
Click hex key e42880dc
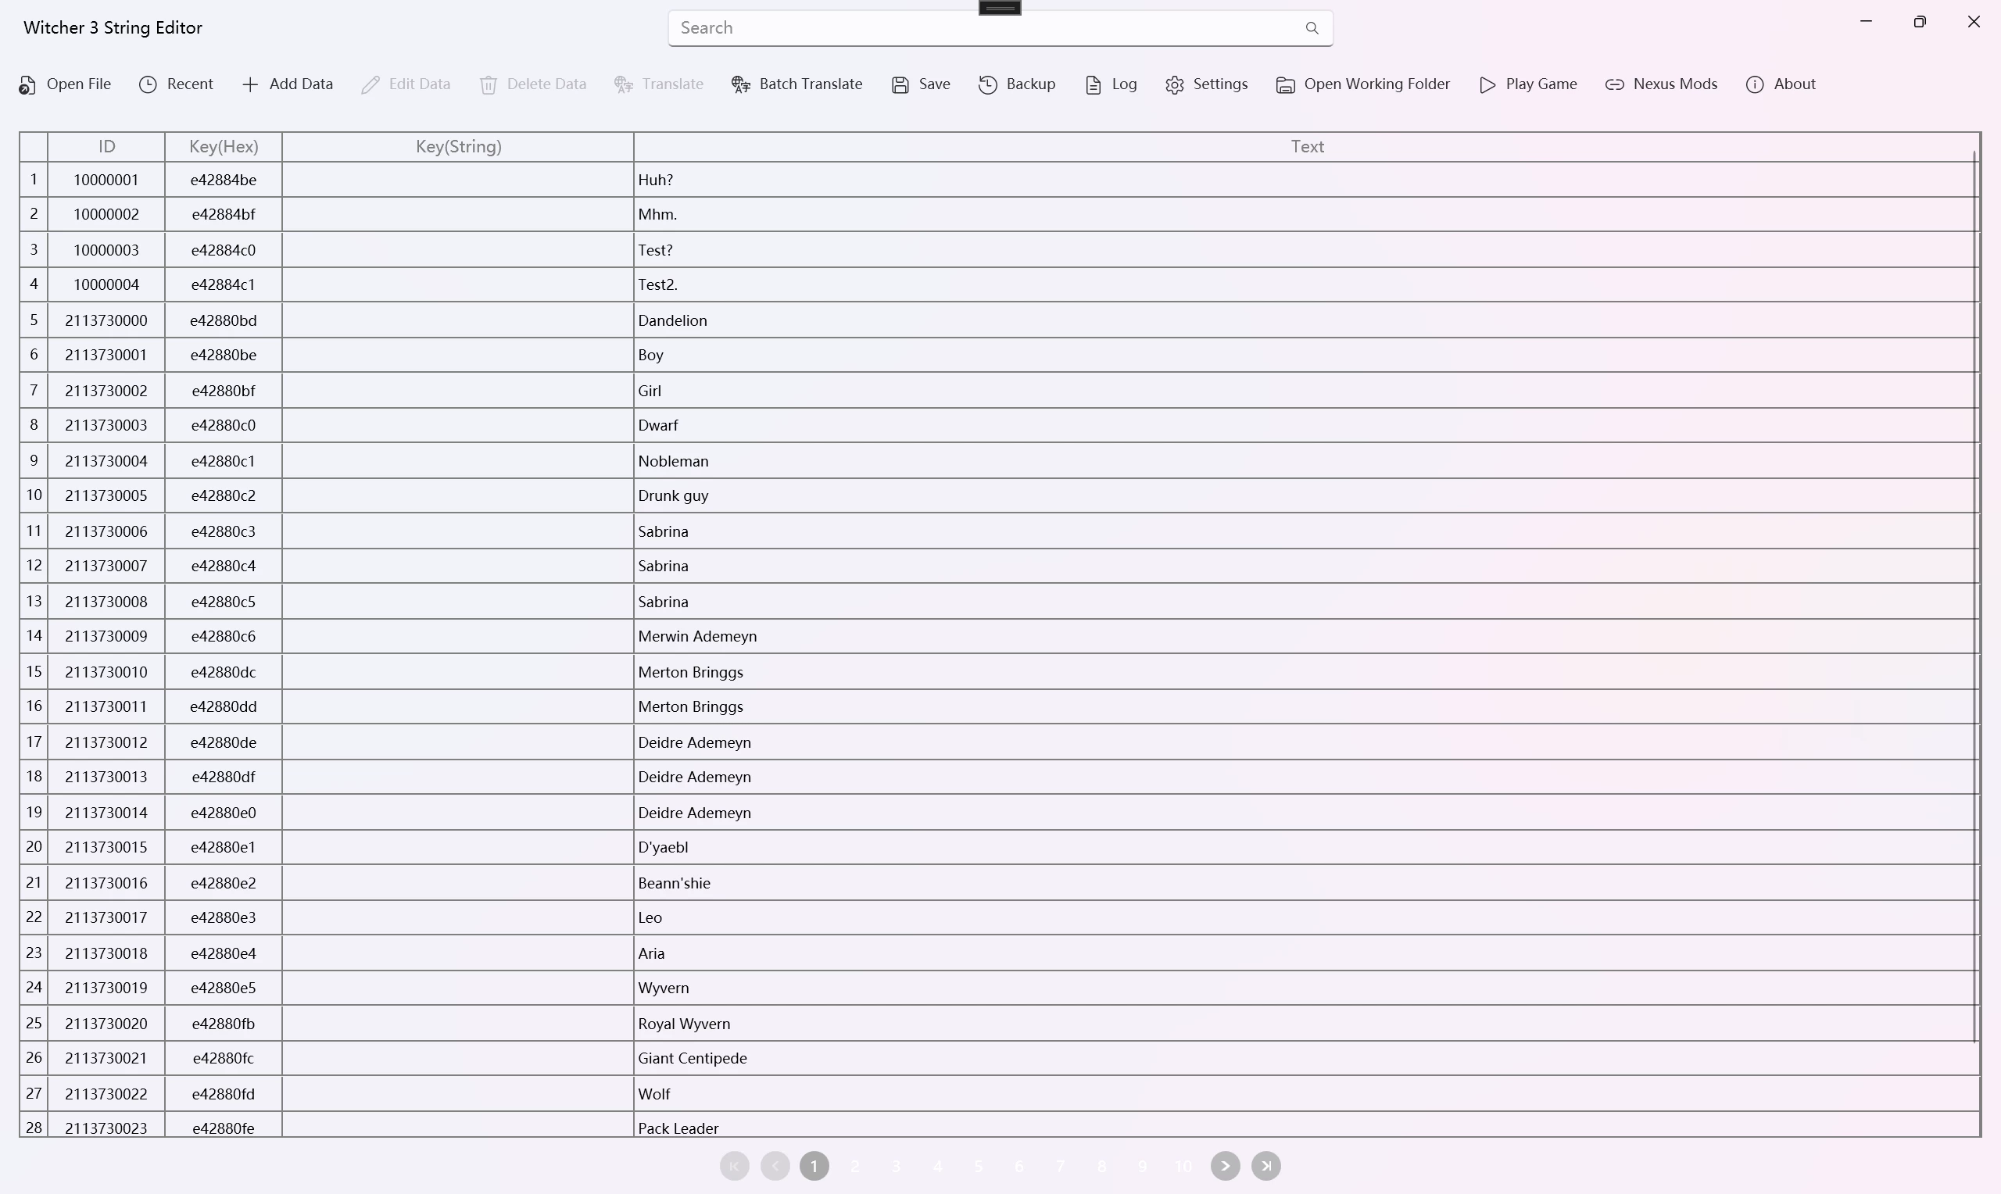click(x=224, y=672)
